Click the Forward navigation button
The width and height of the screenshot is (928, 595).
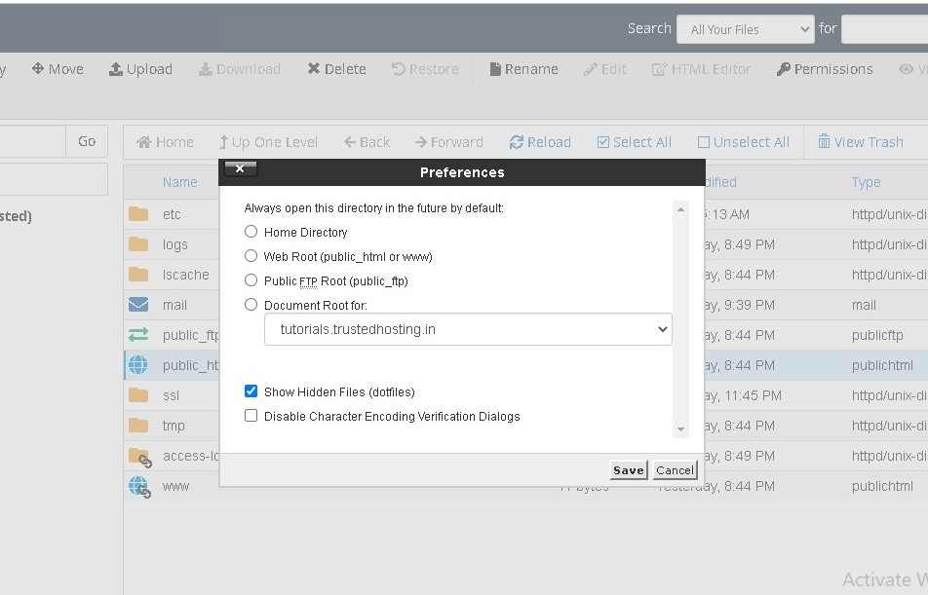[x=448, y=142]
